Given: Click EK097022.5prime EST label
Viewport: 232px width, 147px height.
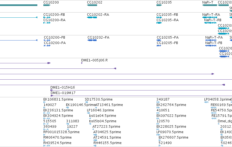Looking at the screenshot, I should coord(171,116).
